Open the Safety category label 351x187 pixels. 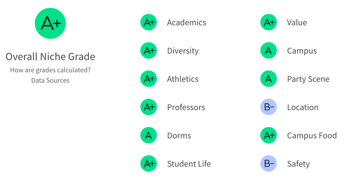point(298,164)
